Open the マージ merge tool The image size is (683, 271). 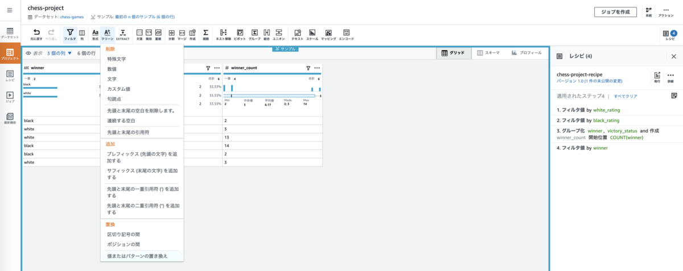click(182, 35)
